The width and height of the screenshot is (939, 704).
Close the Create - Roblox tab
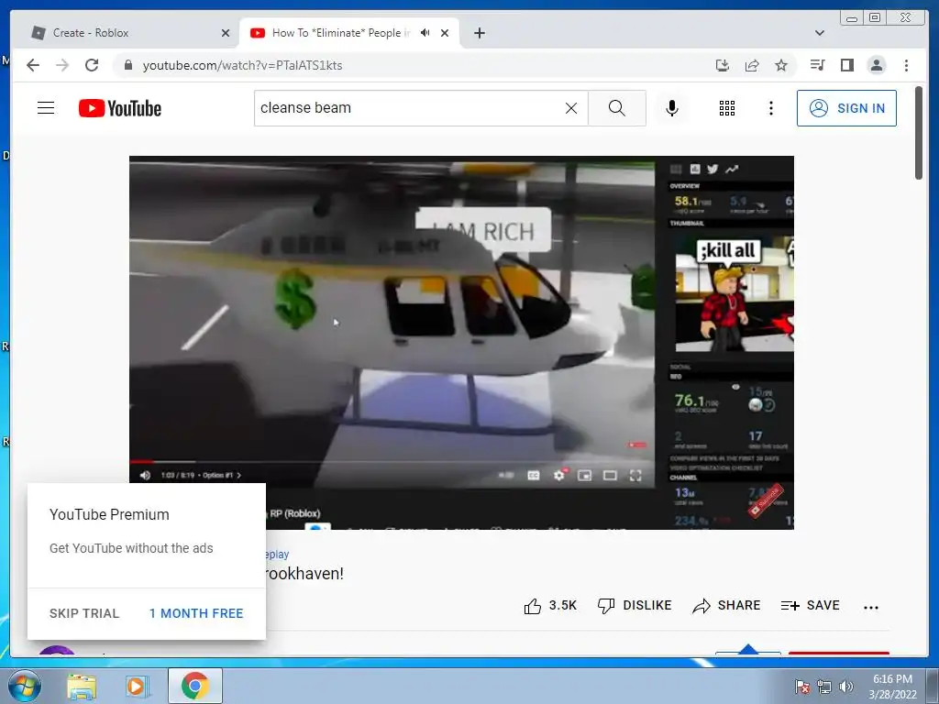pyautogui.click(x=226, y=33)
